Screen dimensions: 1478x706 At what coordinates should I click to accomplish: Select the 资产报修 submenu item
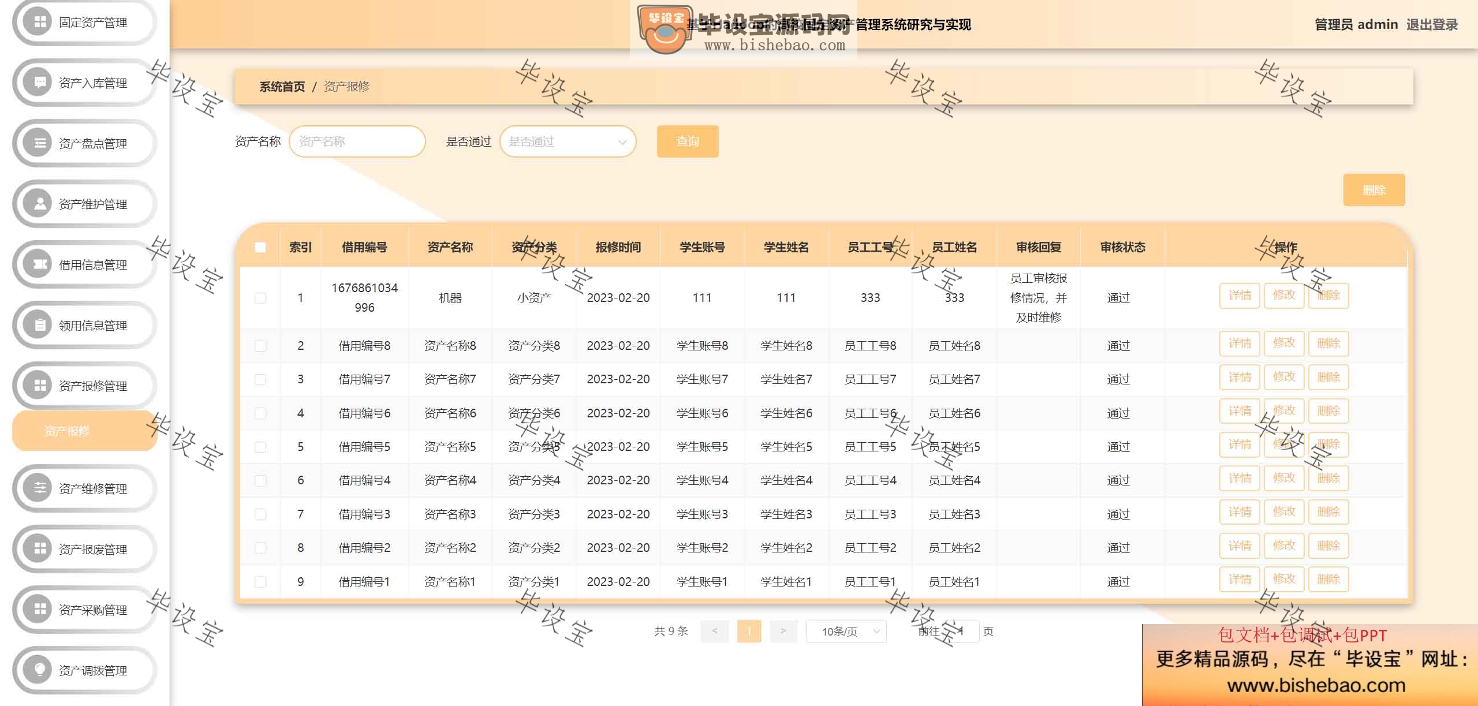(x=84, y=431)
